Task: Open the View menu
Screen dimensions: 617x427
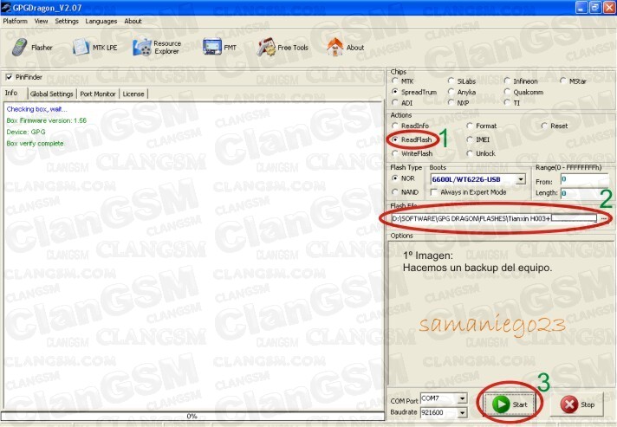Action: (41, 22)
